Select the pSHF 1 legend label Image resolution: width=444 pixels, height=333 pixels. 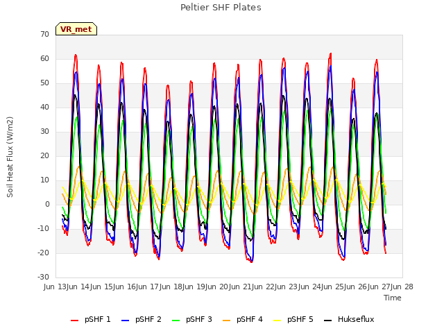tap(98, 319)
